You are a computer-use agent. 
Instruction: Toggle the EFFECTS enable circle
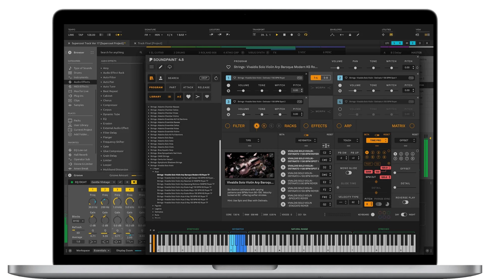(306, 126)
